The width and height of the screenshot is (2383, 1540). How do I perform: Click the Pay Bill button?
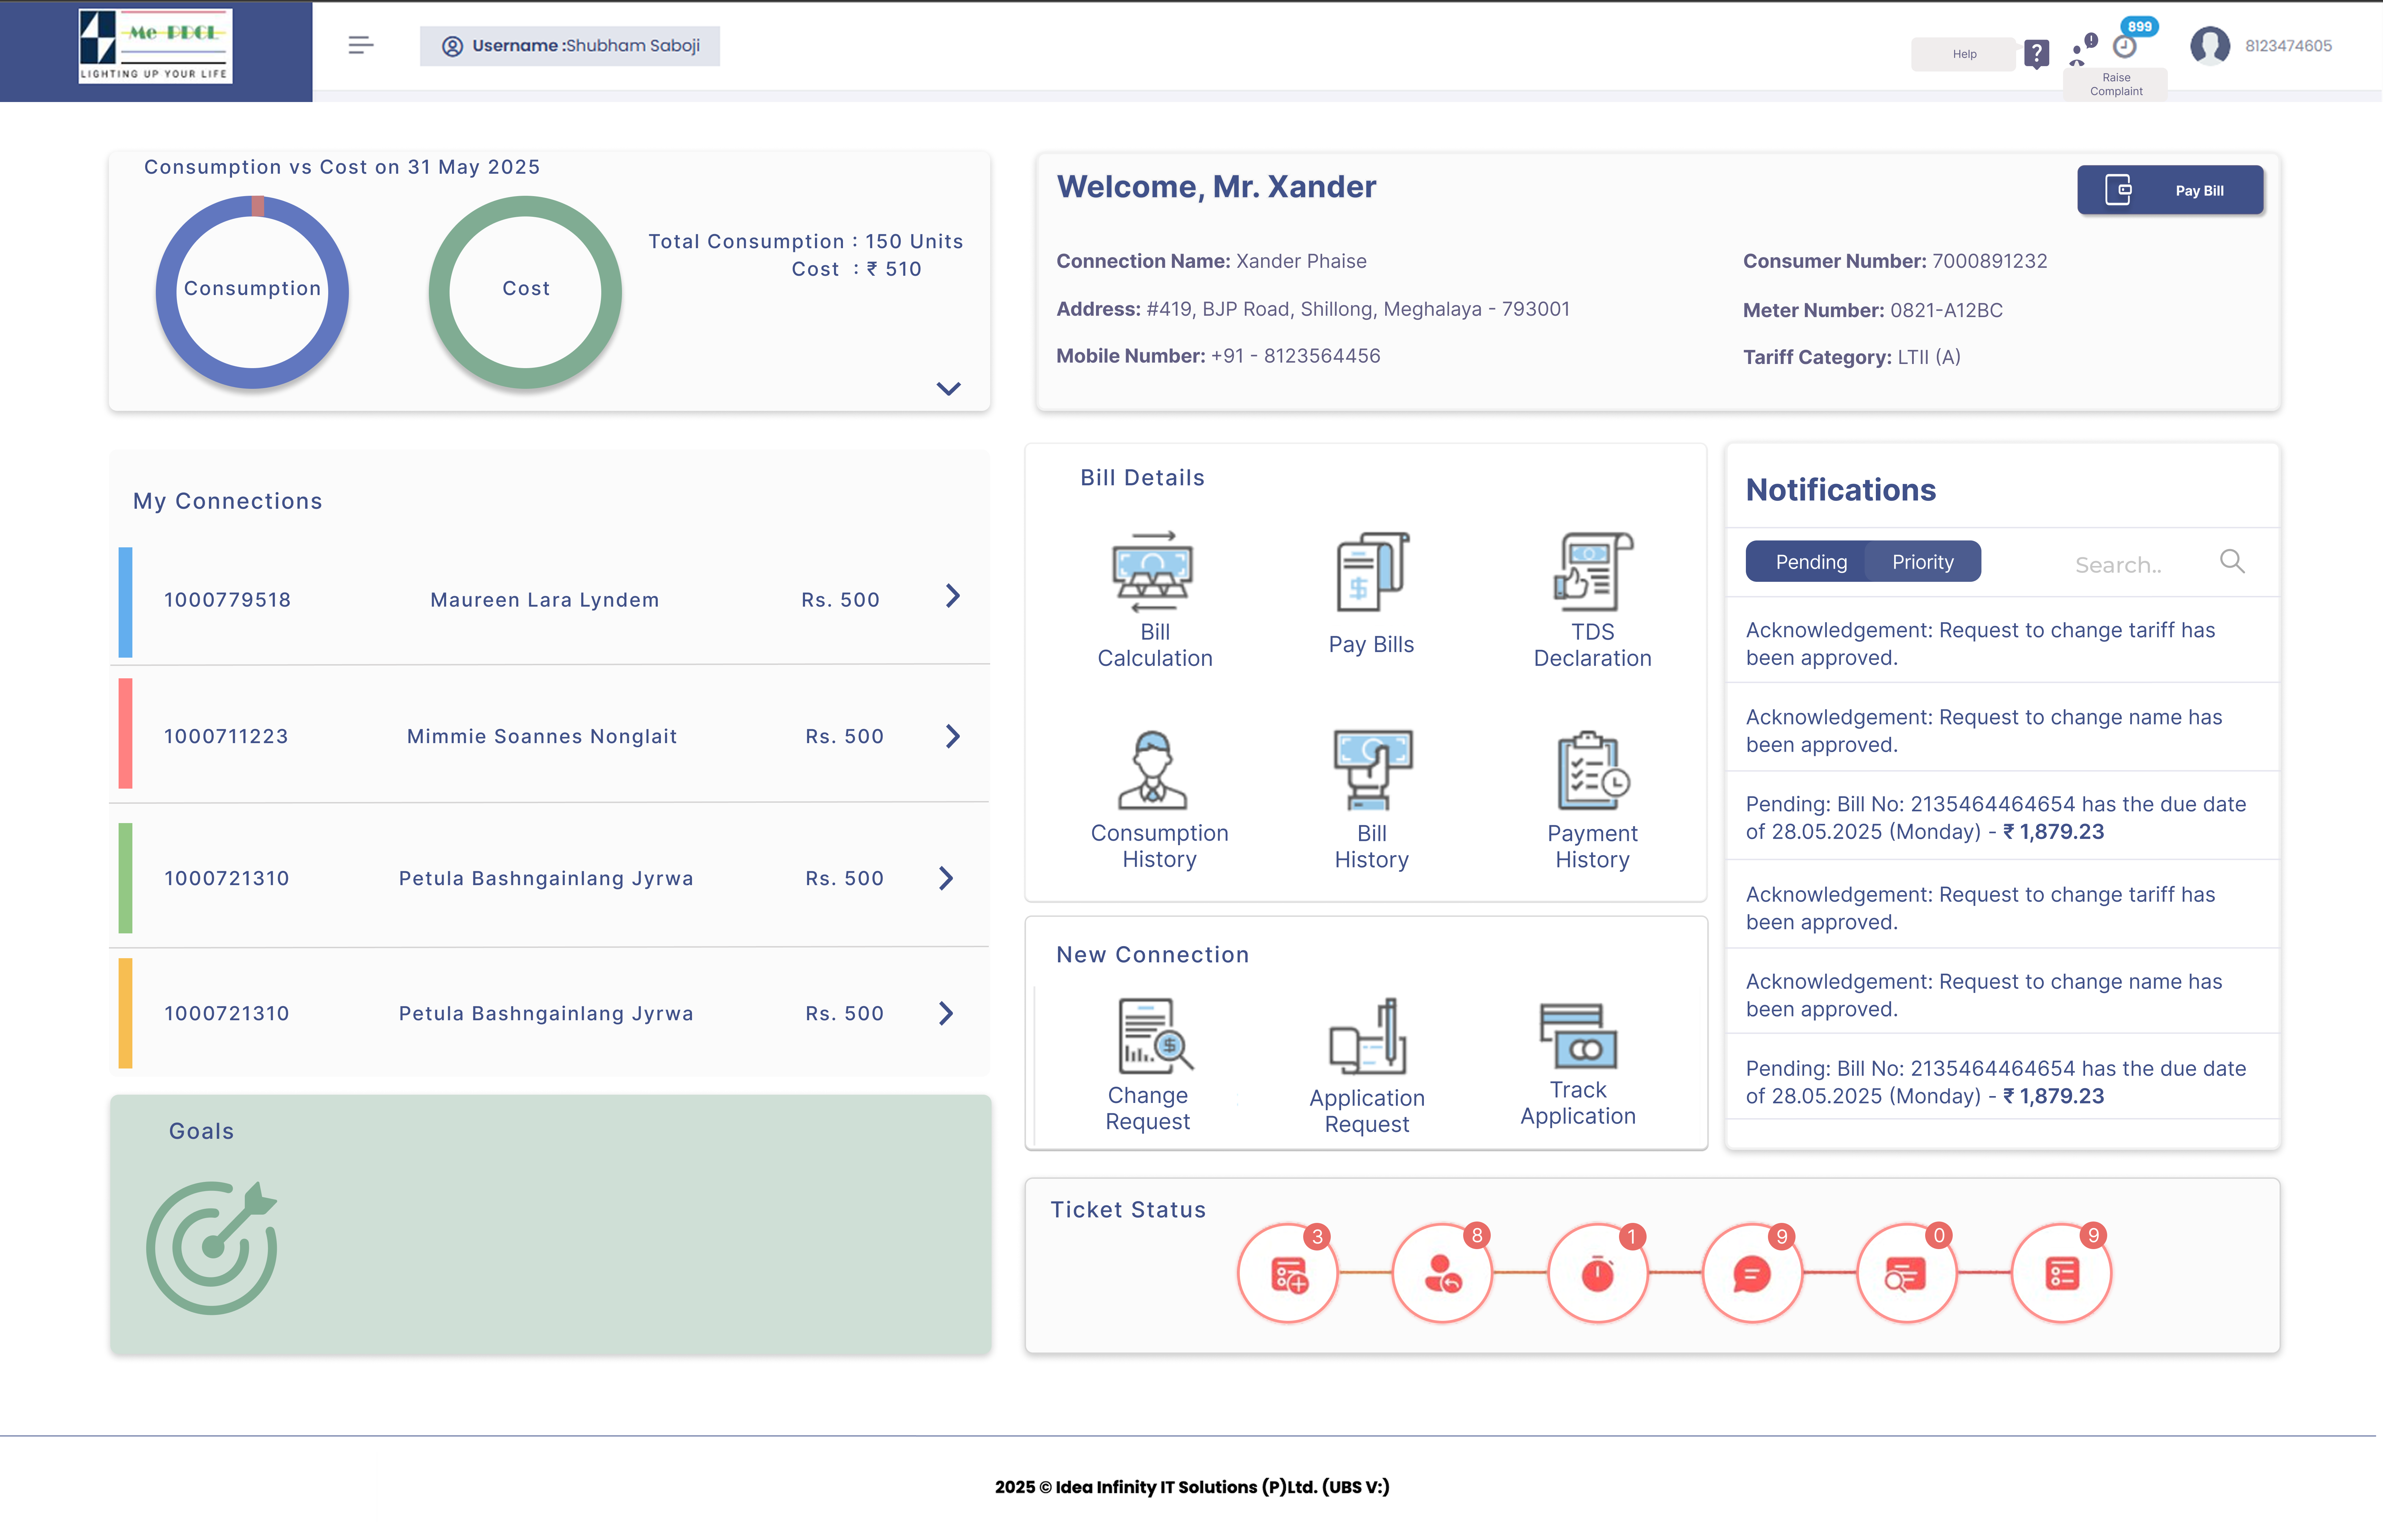click(x=2170, y=190)
